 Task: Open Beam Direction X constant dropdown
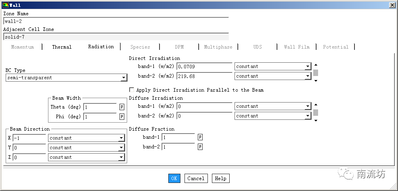pos(121,138)
